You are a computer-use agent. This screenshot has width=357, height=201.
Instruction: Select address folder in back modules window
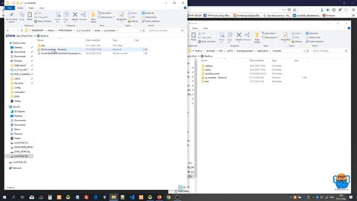(209, 66)
